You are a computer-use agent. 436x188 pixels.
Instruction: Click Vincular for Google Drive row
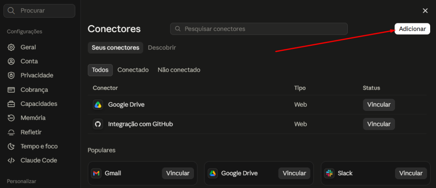pos(379,105)
